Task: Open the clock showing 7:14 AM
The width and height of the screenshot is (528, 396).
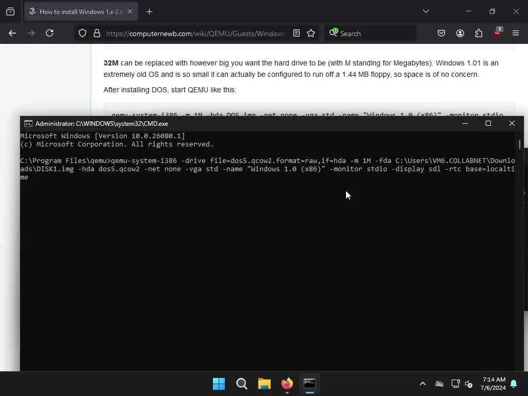Action: [x=493, y=384]
